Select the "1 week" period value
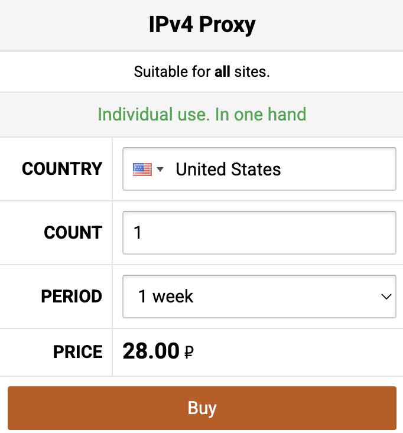403x433 pixels. coord(166,296)
